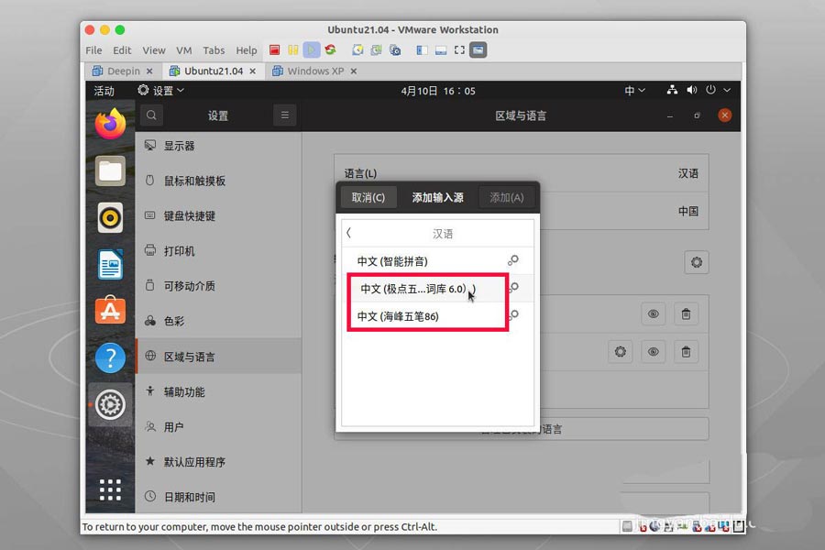
Task: Click the VMware suspend guest toolbar icon
Action: (291, 50)
